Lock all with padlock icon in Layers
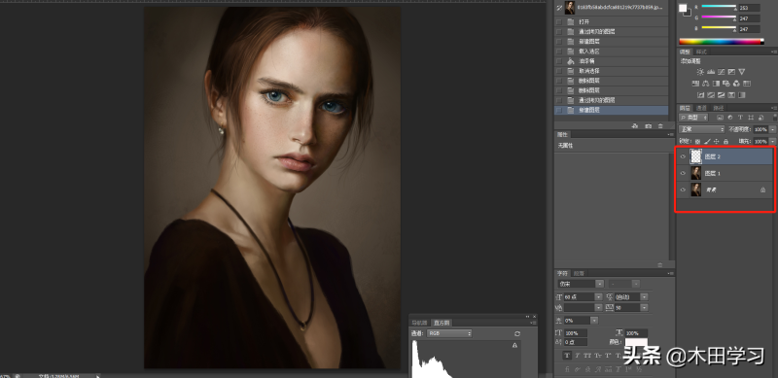778x378 pixels. tap(725, 141)
